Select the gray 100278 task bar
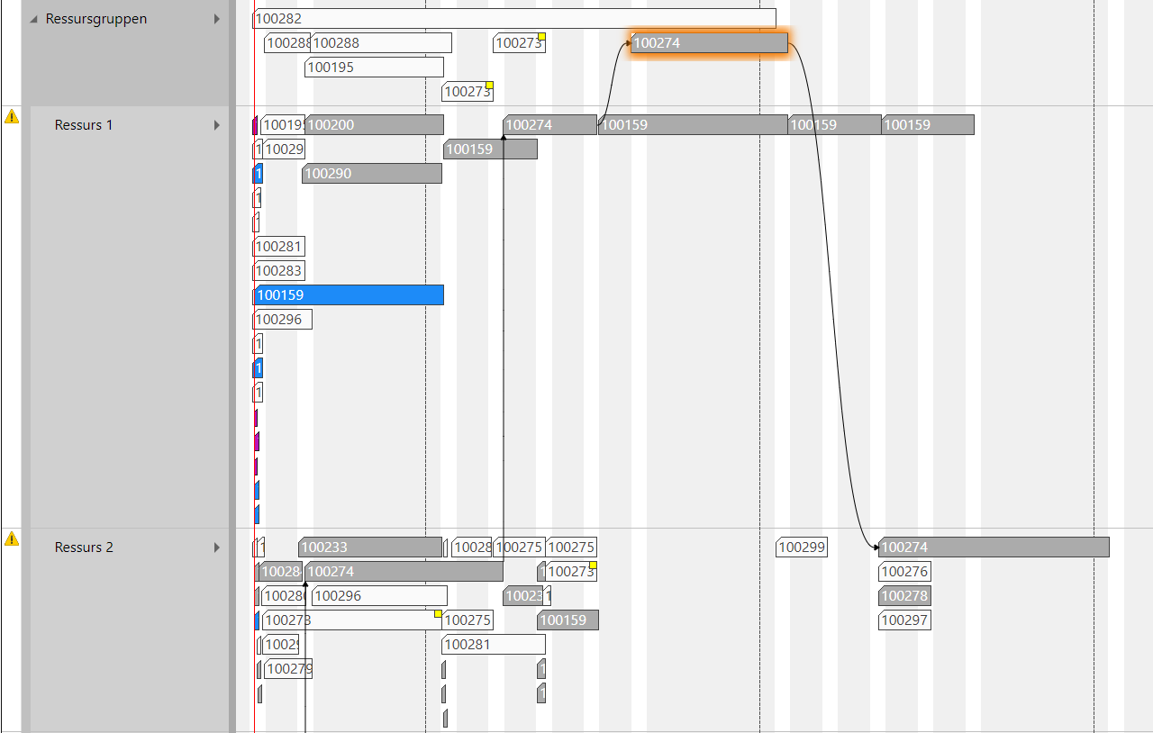Screen dimensions: 1153x733 903,596
